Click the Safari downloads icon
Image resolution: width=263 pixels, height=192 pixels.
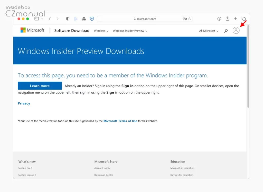click(219, 19)
